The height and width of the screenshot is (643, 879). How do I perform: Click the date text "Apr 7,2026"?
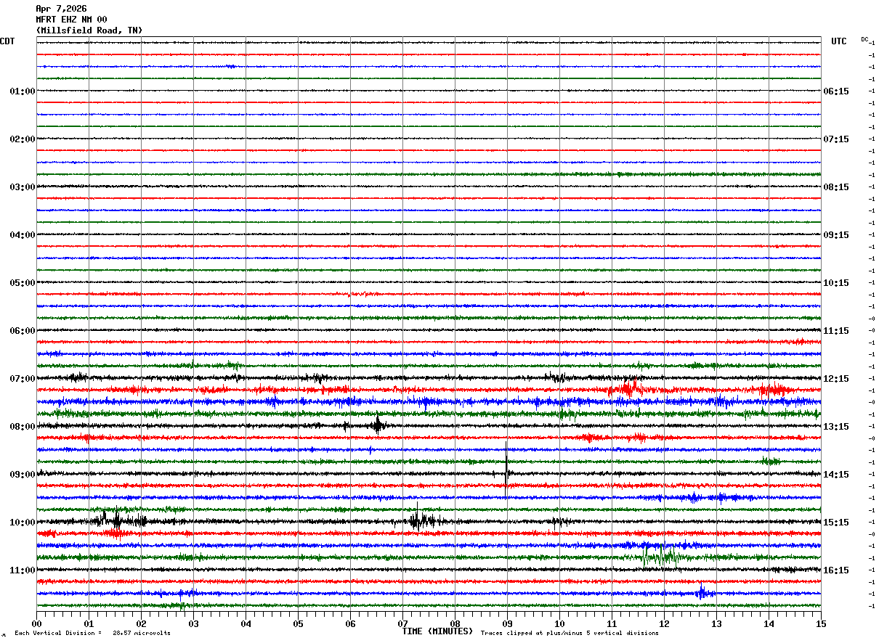[61, 9]
